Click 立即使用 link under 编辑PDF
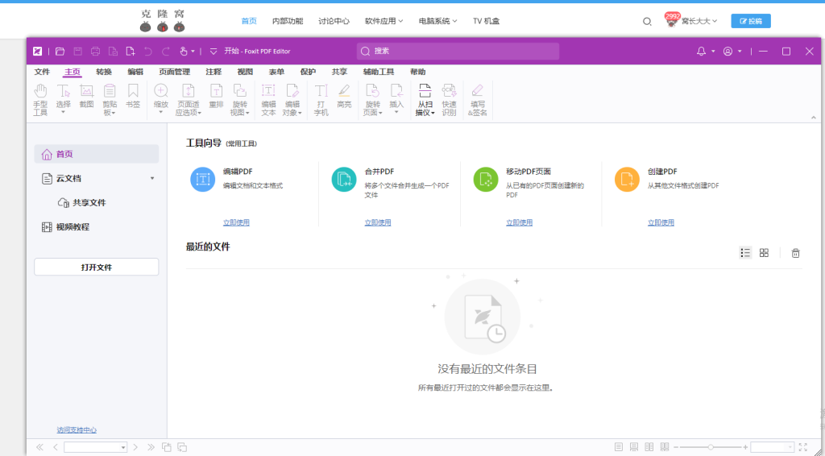Screen dimensions: 825x456 point(236,222)
